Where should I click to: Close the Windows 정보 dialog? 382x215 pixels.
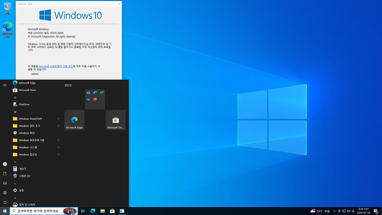pos(119,4)
